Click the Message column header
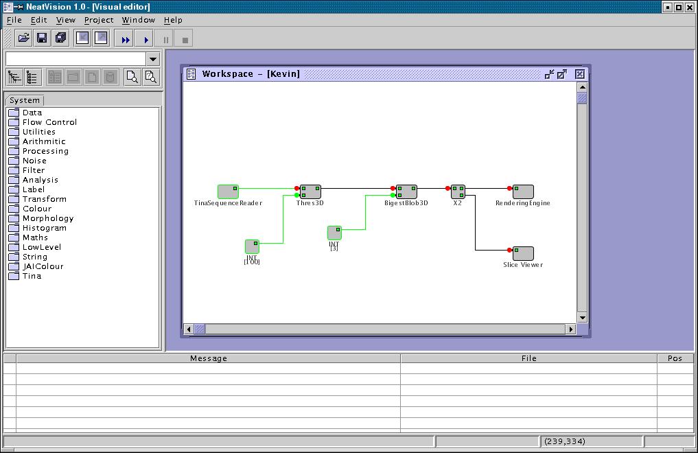The width and height of the screenshot is (698, 453). (x=208, y=358)
